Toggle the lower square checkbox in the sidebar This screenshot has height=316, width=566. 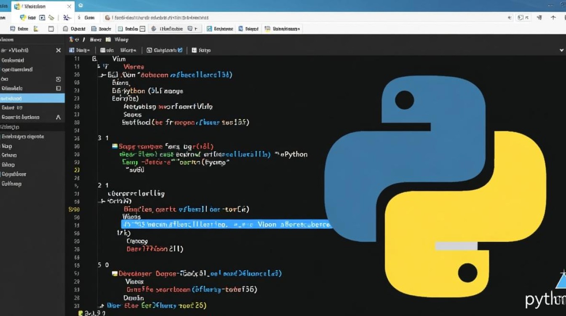tap(58, 88)
